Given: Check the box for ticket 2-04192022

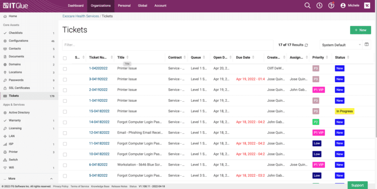Looking at the screenshot, I should tap(65, 90).
